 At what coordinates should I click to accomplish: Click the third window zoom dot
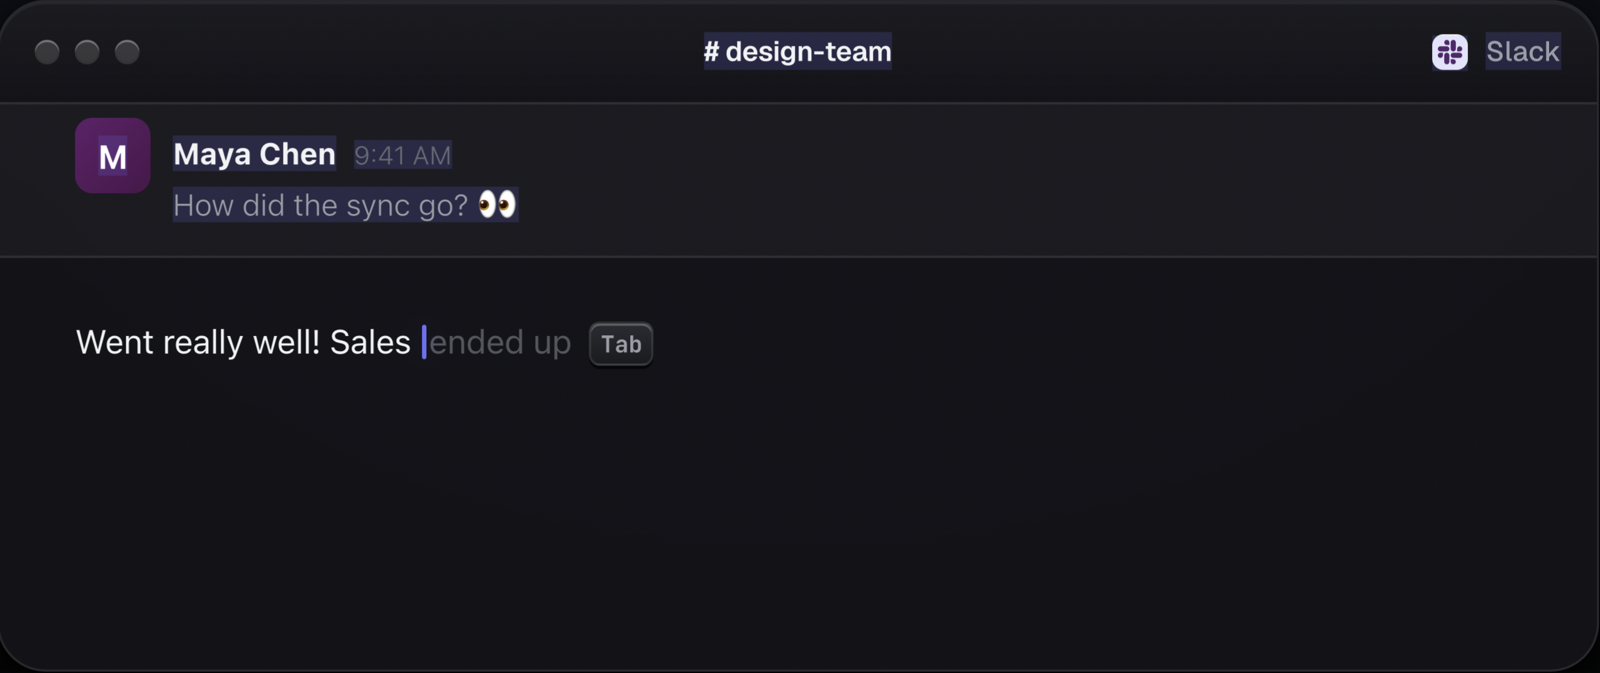point(127,52)
